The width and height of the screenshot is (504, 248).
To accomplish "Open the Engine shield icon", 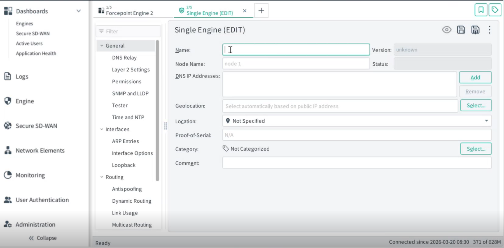I will (8, 101).
